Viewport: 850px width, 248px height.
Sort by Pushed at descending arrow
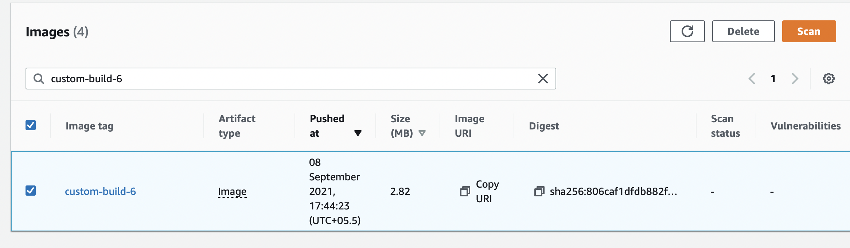coord(358,133)
